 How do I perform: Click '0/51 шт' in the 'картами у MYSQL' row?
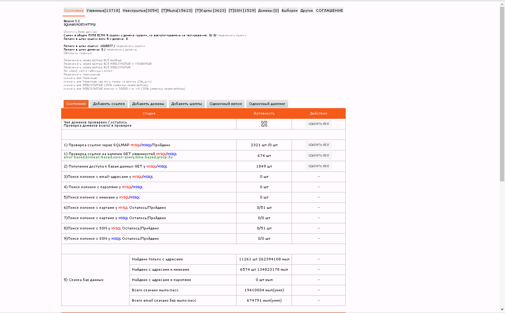coord(264,208)
